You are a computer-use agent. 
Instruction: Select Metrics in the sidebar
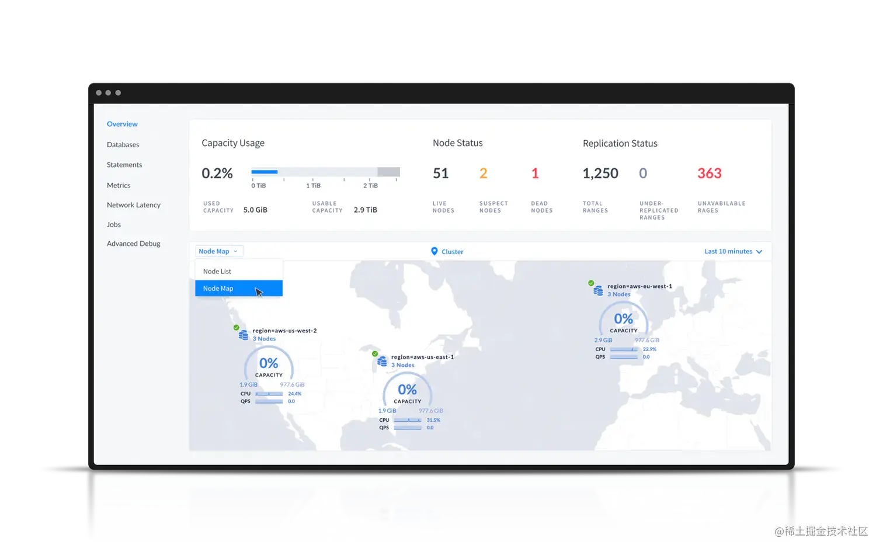(118, 185)
